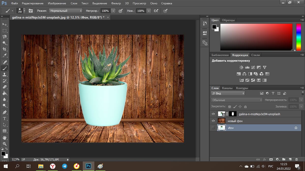This screenshot has width=305, height=171.
Task: Select the Zoom magnifier tool
Action: point(5,144)
